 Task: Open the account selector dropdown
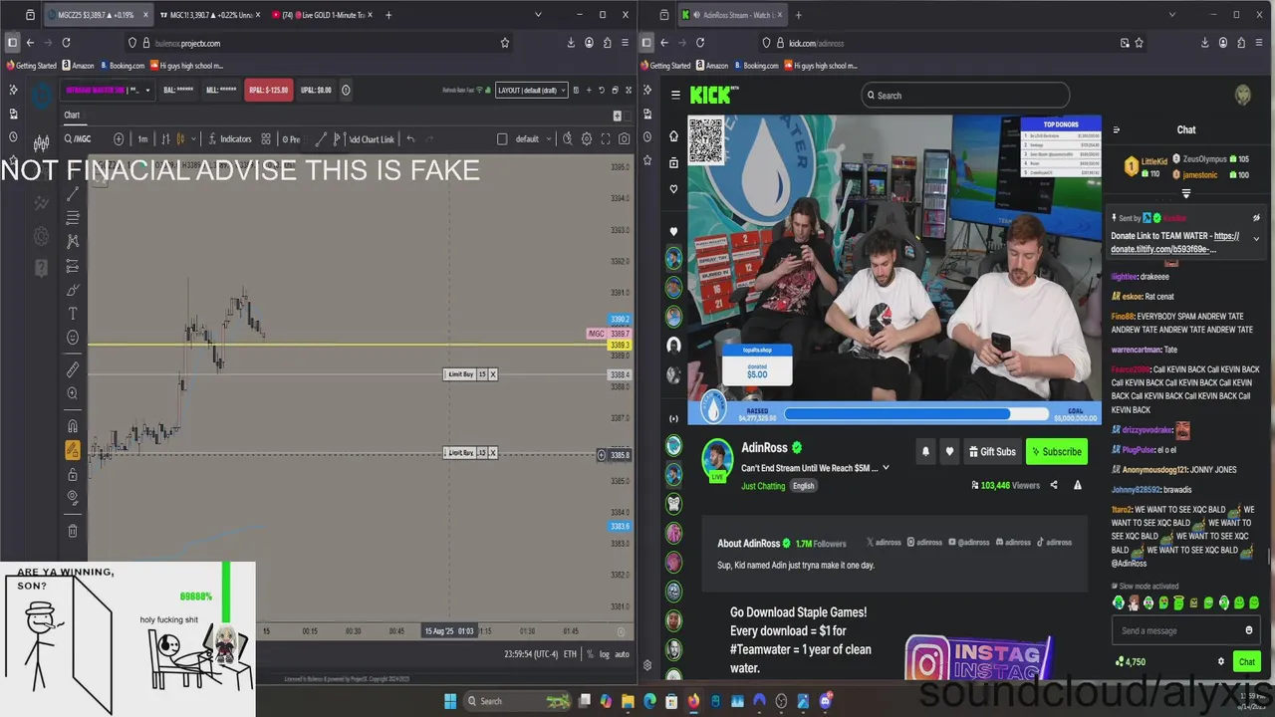coord(108,90)
